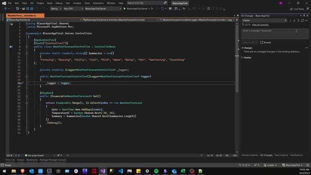The height and width of the screenshot is (175, 311).
Task: Click the Git Push up arrow icon
Action: click(x=298, y=20)
